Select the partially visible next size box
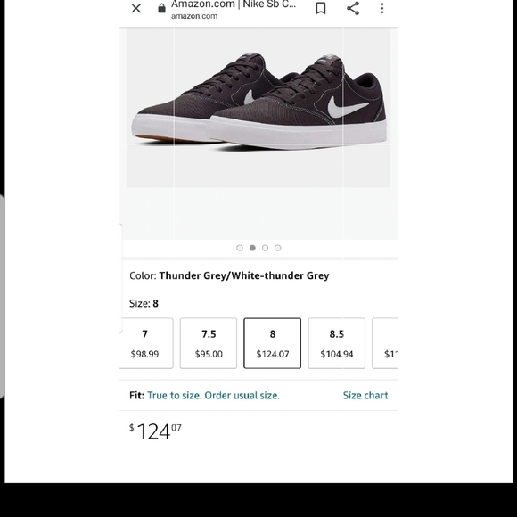Image resolution: width=517 pixels, height=517 pixels. coord(385,343)
